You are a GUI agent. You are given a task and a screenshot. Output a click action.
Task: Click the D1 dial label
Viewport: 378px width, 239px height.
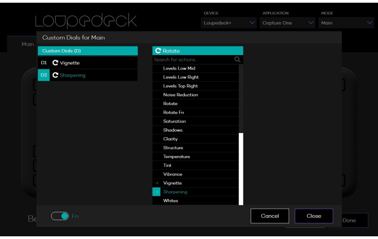(x=44, y=63)
